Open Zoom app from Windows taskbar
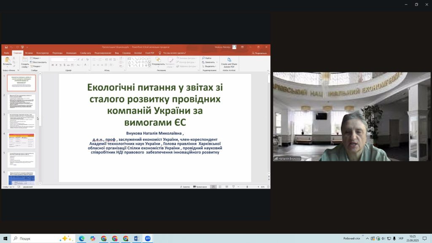Screen dimensions: 432x243 pyautogui.click(x=148, y=238)
